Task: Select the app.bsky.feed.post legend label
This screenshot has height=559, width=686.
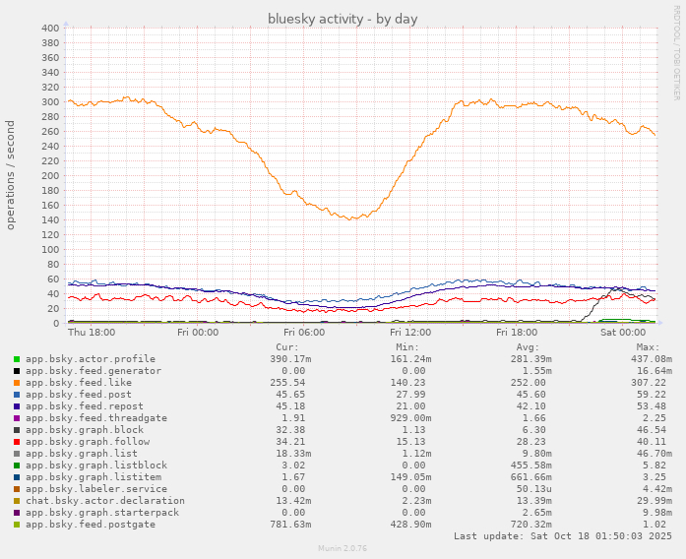Action: [x=78, y=395]
